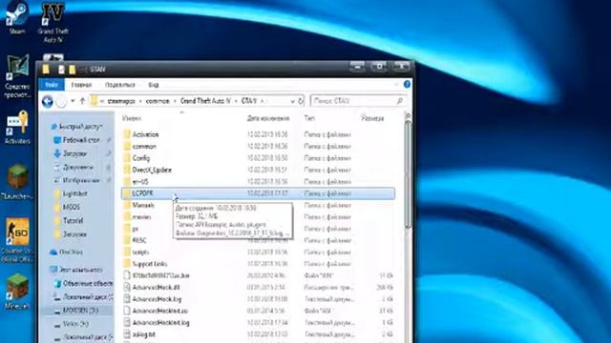Viewport: 611px width, 343px height.
Task: Expand the ribbon chevron near help
Action: 397,85
